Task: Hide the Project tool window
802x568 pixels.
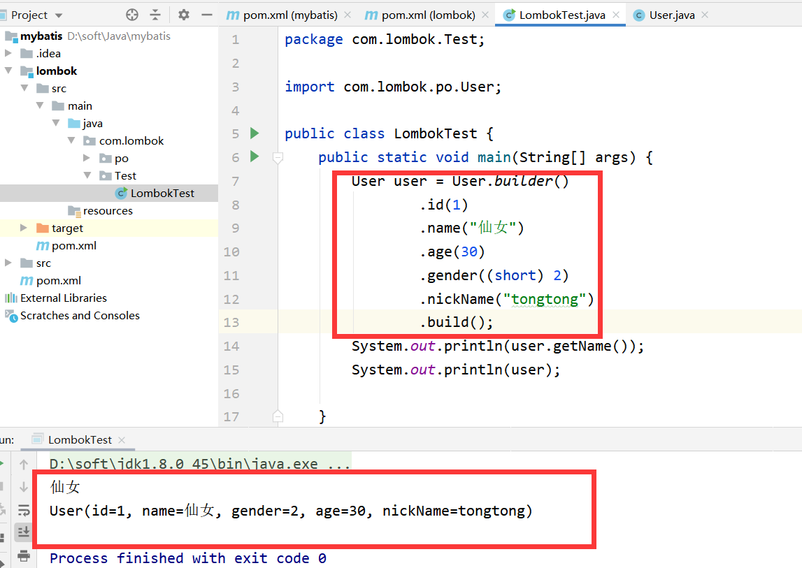Action: click(x=206, y=14)
